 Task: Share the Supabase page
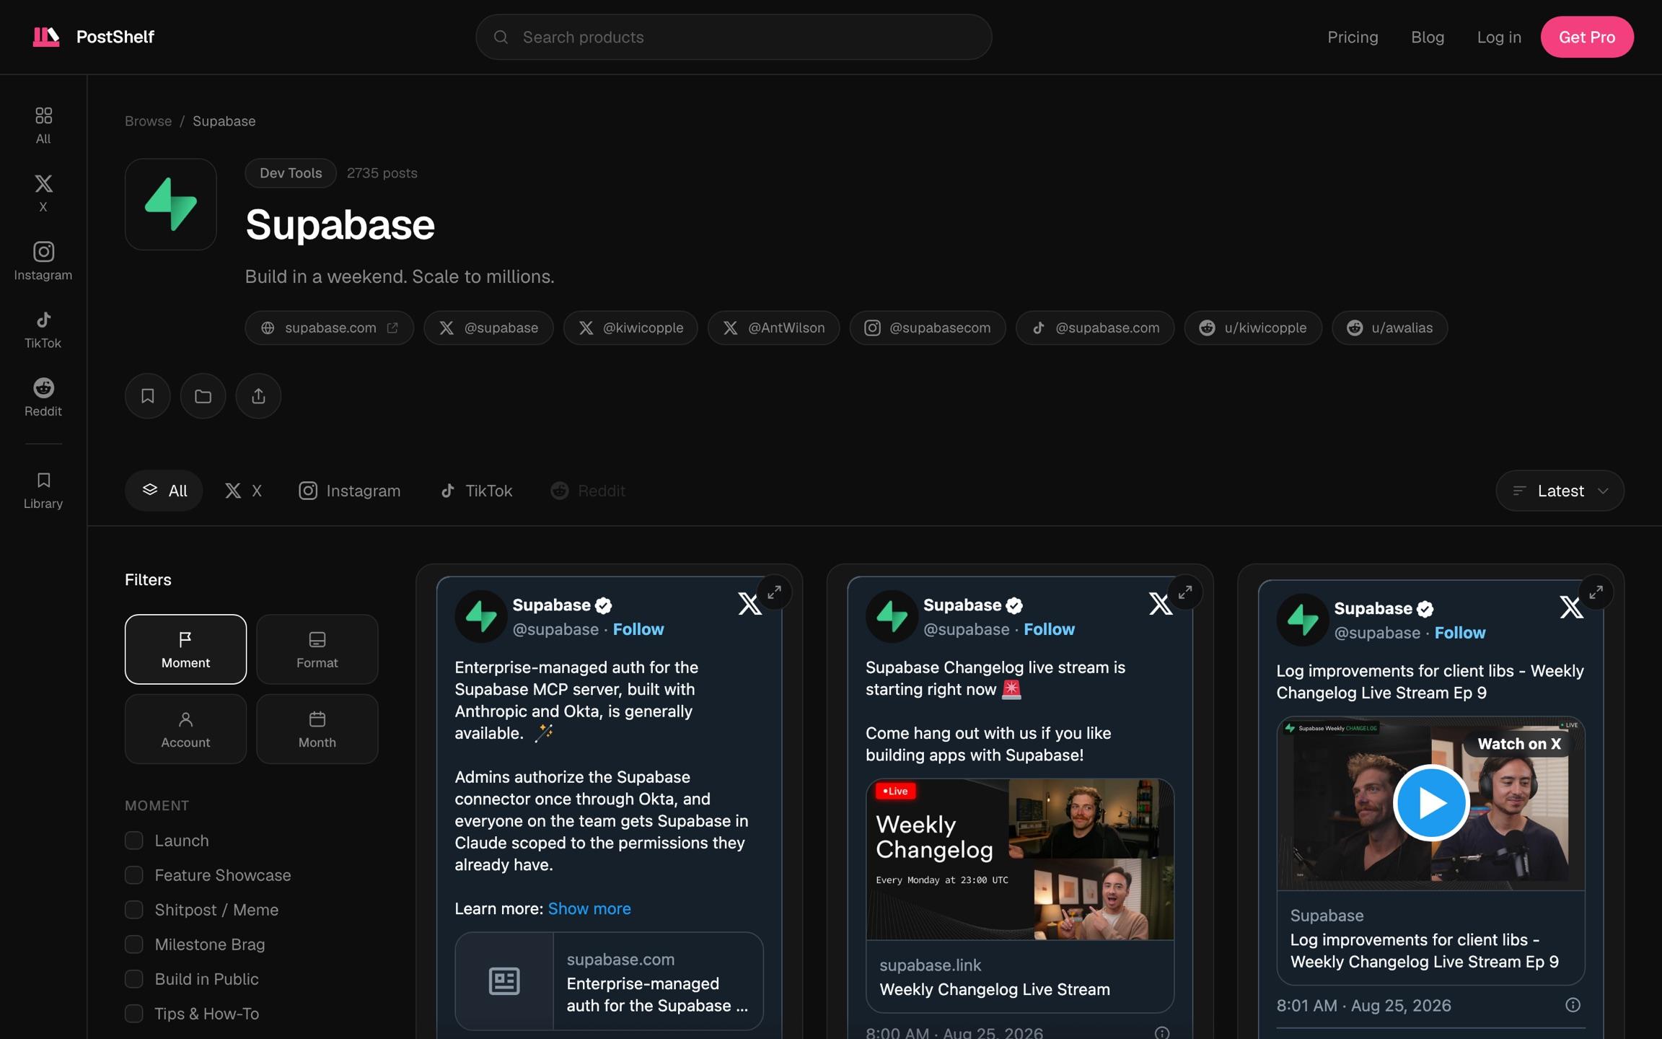(258, 396)
